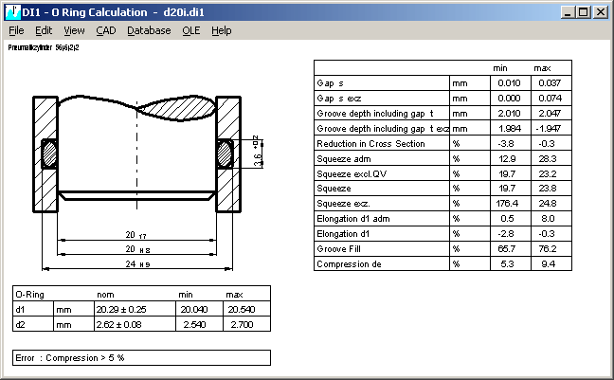Viewport: 614px width, 380px height.
Task: Open the Help menu
Action: point(222,30)
